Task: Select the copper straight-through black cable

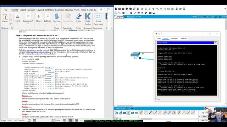Action: [x=150, y=113]
